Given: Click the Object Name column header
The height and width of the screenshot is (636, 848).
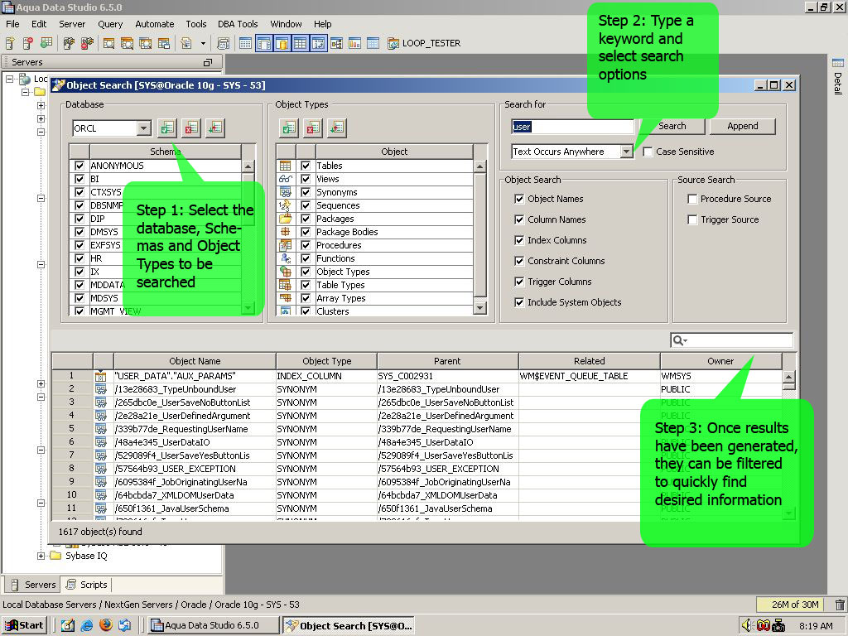Looking at the screenshot, I should click(195, 361).
